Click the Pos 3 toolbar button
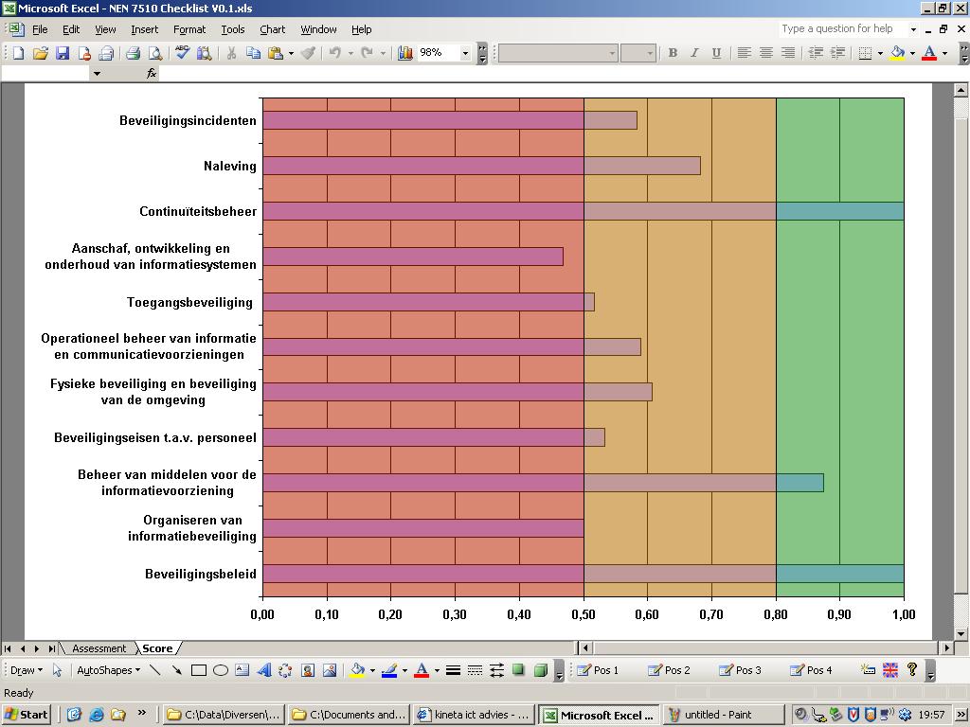This screenshot has height=727, width=970. tap(740, 670)
